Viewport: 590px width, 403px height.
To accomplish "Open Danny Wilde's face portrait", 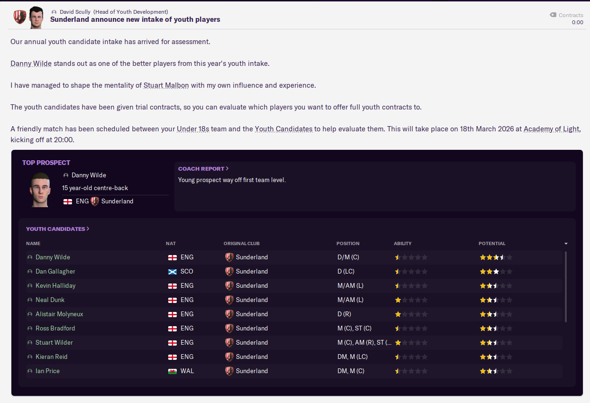I will pyautogui.click(x=40, y=189).
